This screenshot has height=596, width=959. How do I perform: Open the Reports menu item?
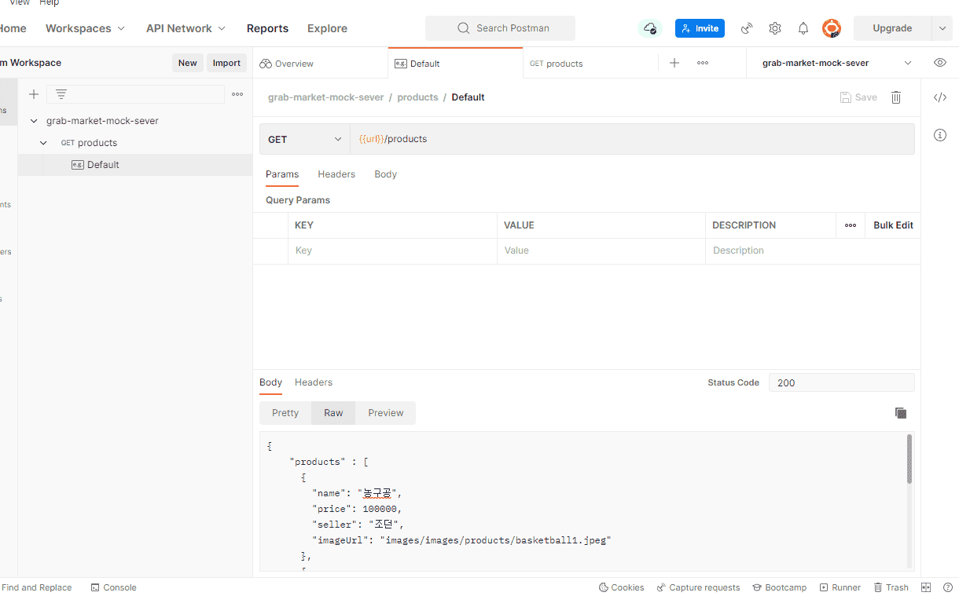(267, 28)
